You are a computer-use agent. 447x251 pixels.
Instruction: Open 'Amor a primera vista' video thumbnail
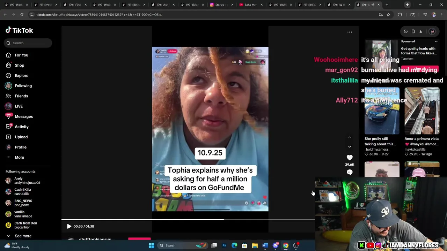click(422, 111)
